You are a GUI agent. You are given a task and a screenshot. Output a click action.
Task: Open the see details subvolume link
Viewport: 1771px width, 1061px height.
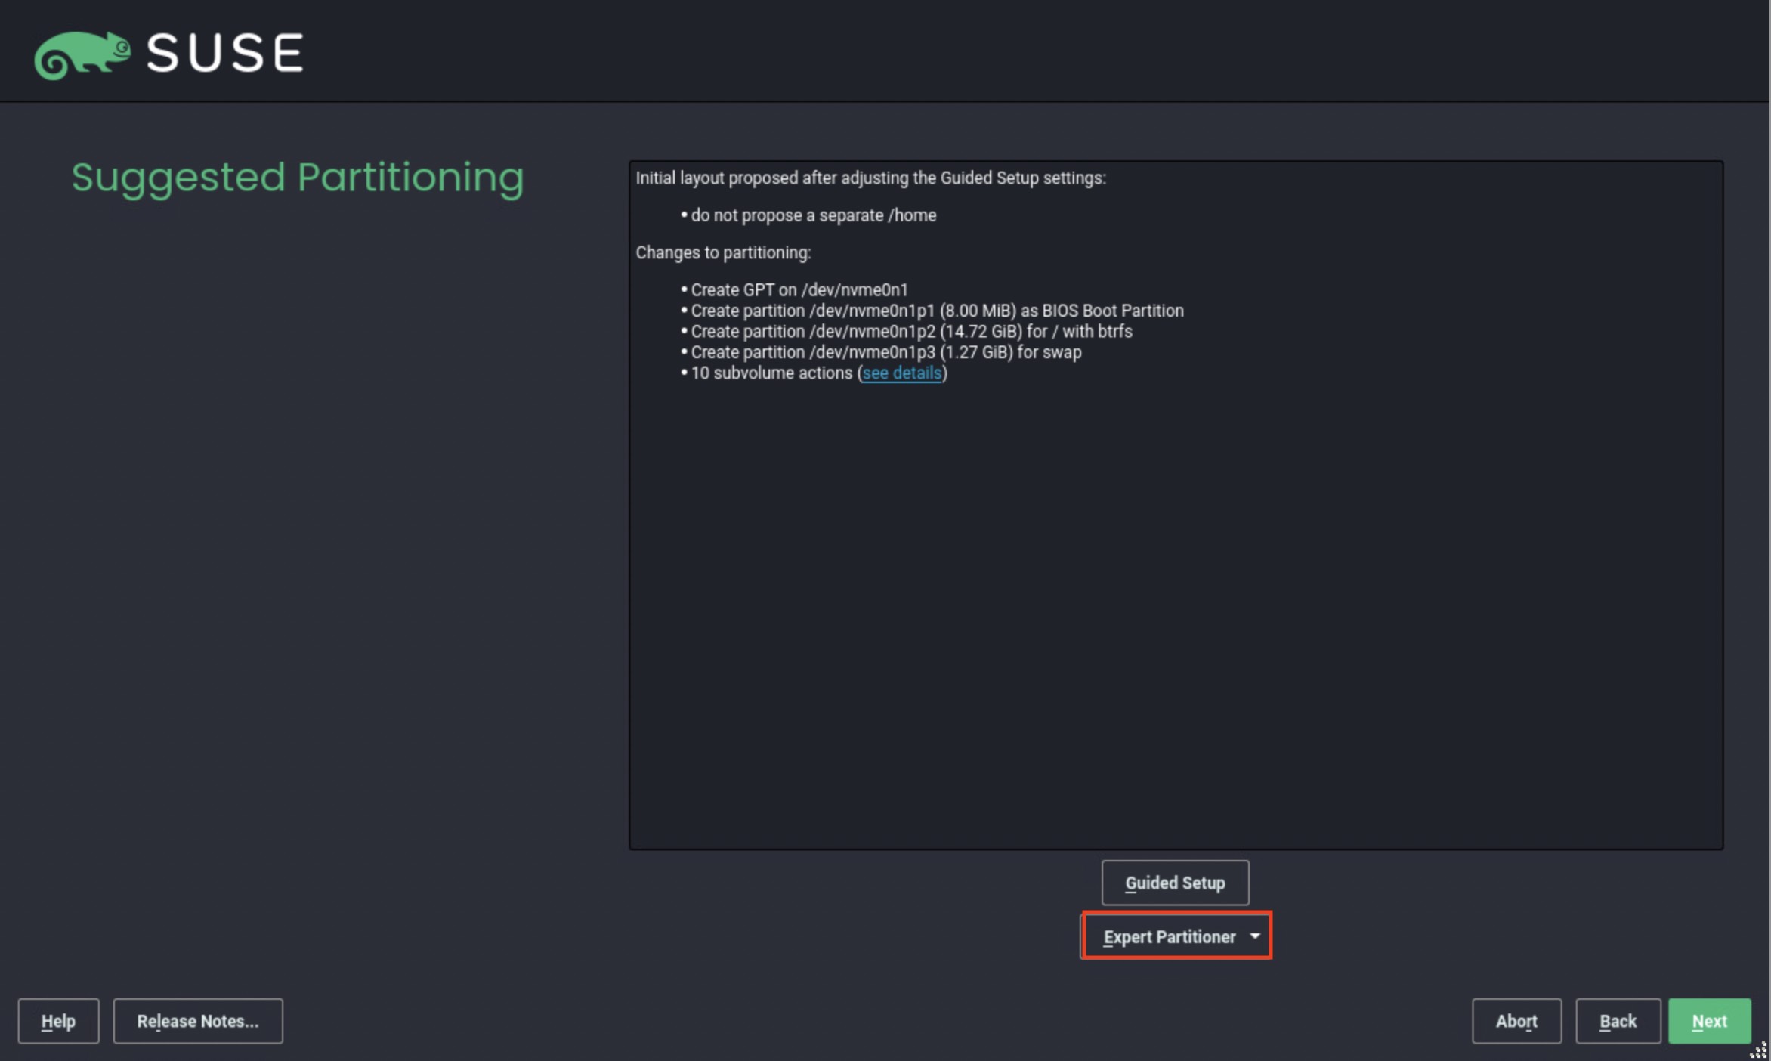click(901, 373)
